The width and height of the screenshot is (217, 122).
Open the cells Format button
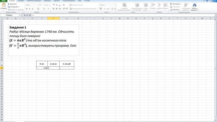coord(165,6)
